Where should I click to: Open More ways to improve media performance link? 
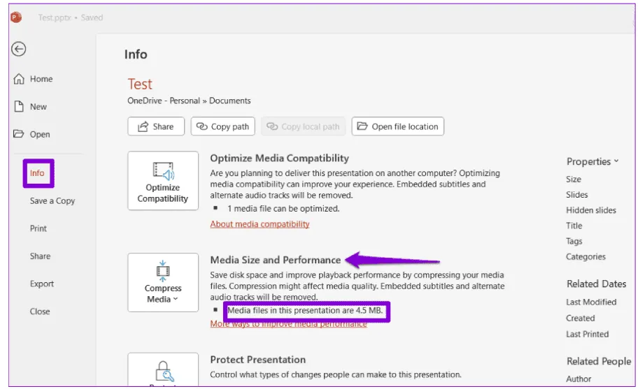288,325
